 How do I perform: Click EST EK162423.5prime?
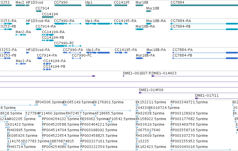point(137,150)
